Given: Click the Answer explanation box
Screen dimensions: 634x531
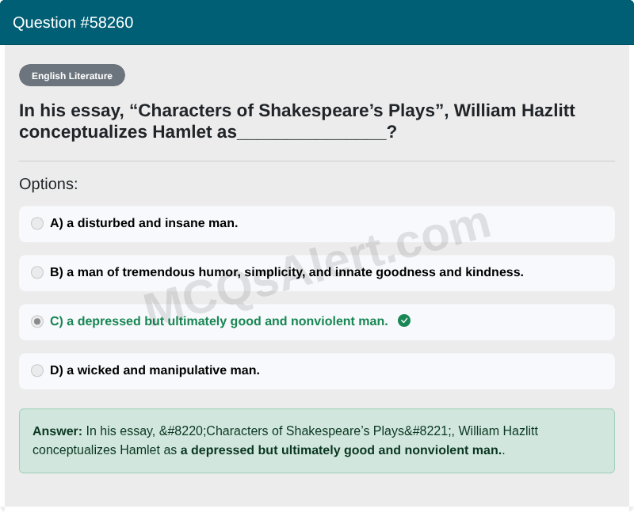Looking at the screenshot, I should click(x=317, y=441).
